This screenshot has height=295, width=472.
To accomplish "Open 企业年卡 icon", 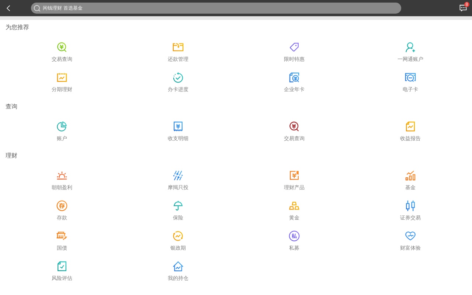I will [x=294, y=77].
